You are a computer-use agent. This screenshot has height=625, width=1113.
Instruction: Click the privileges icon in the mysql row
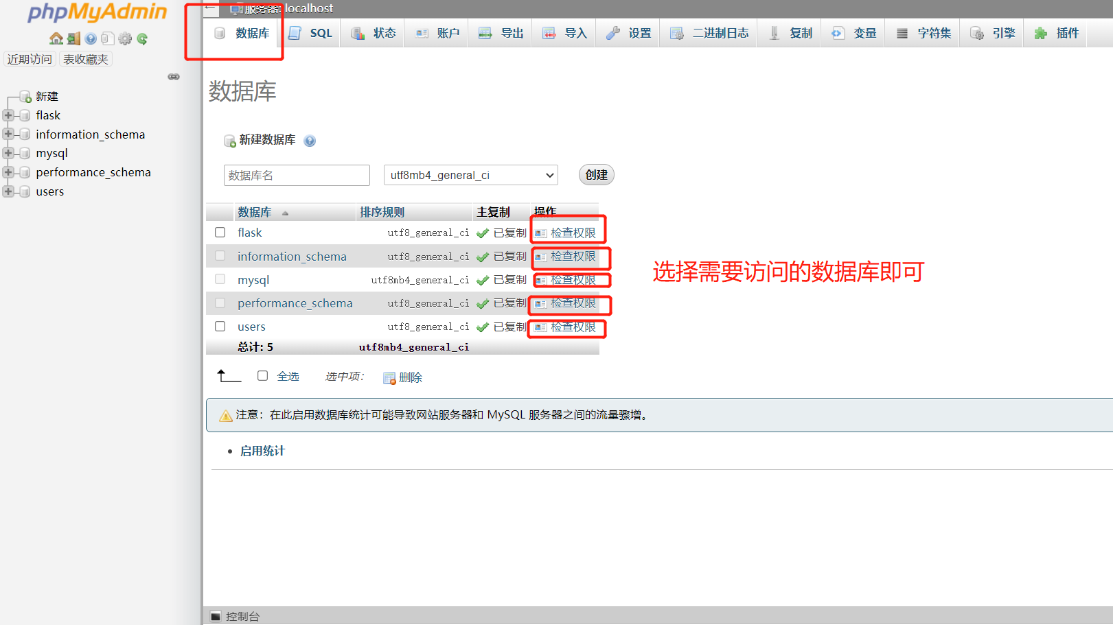pos(541,280)
